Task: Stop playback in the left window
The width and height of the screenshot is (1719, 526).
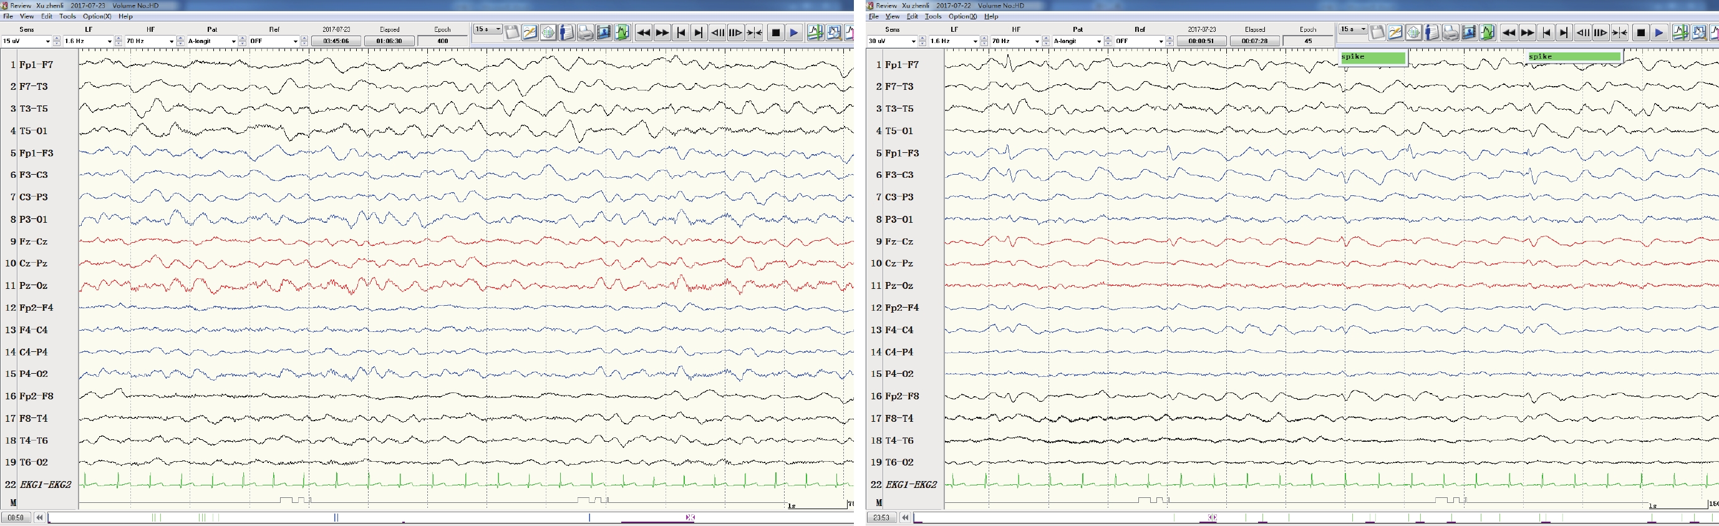Action: 775,32
